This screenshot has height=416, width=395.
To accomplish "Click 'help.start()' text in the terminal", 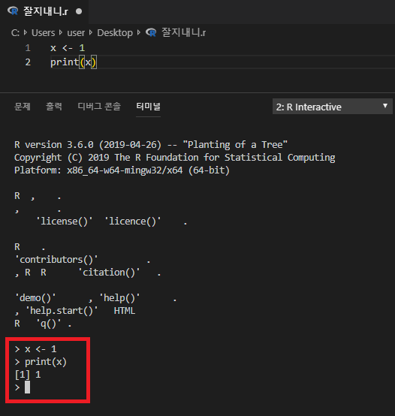I will click(62, 311).
